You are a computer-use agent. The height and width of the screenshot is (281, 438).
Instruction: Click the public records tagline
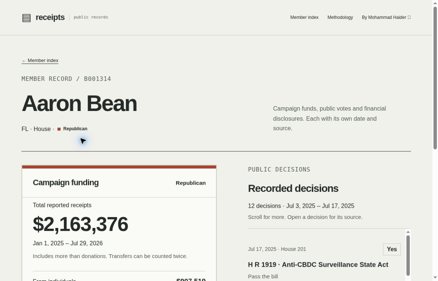tap(91, 17)
